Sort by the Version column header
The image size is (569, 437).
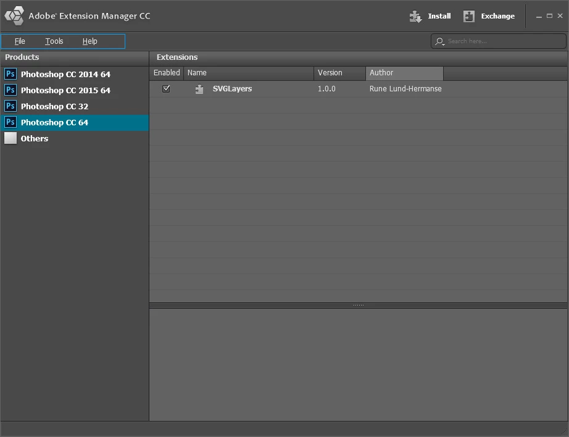click(x=340, y=73)
